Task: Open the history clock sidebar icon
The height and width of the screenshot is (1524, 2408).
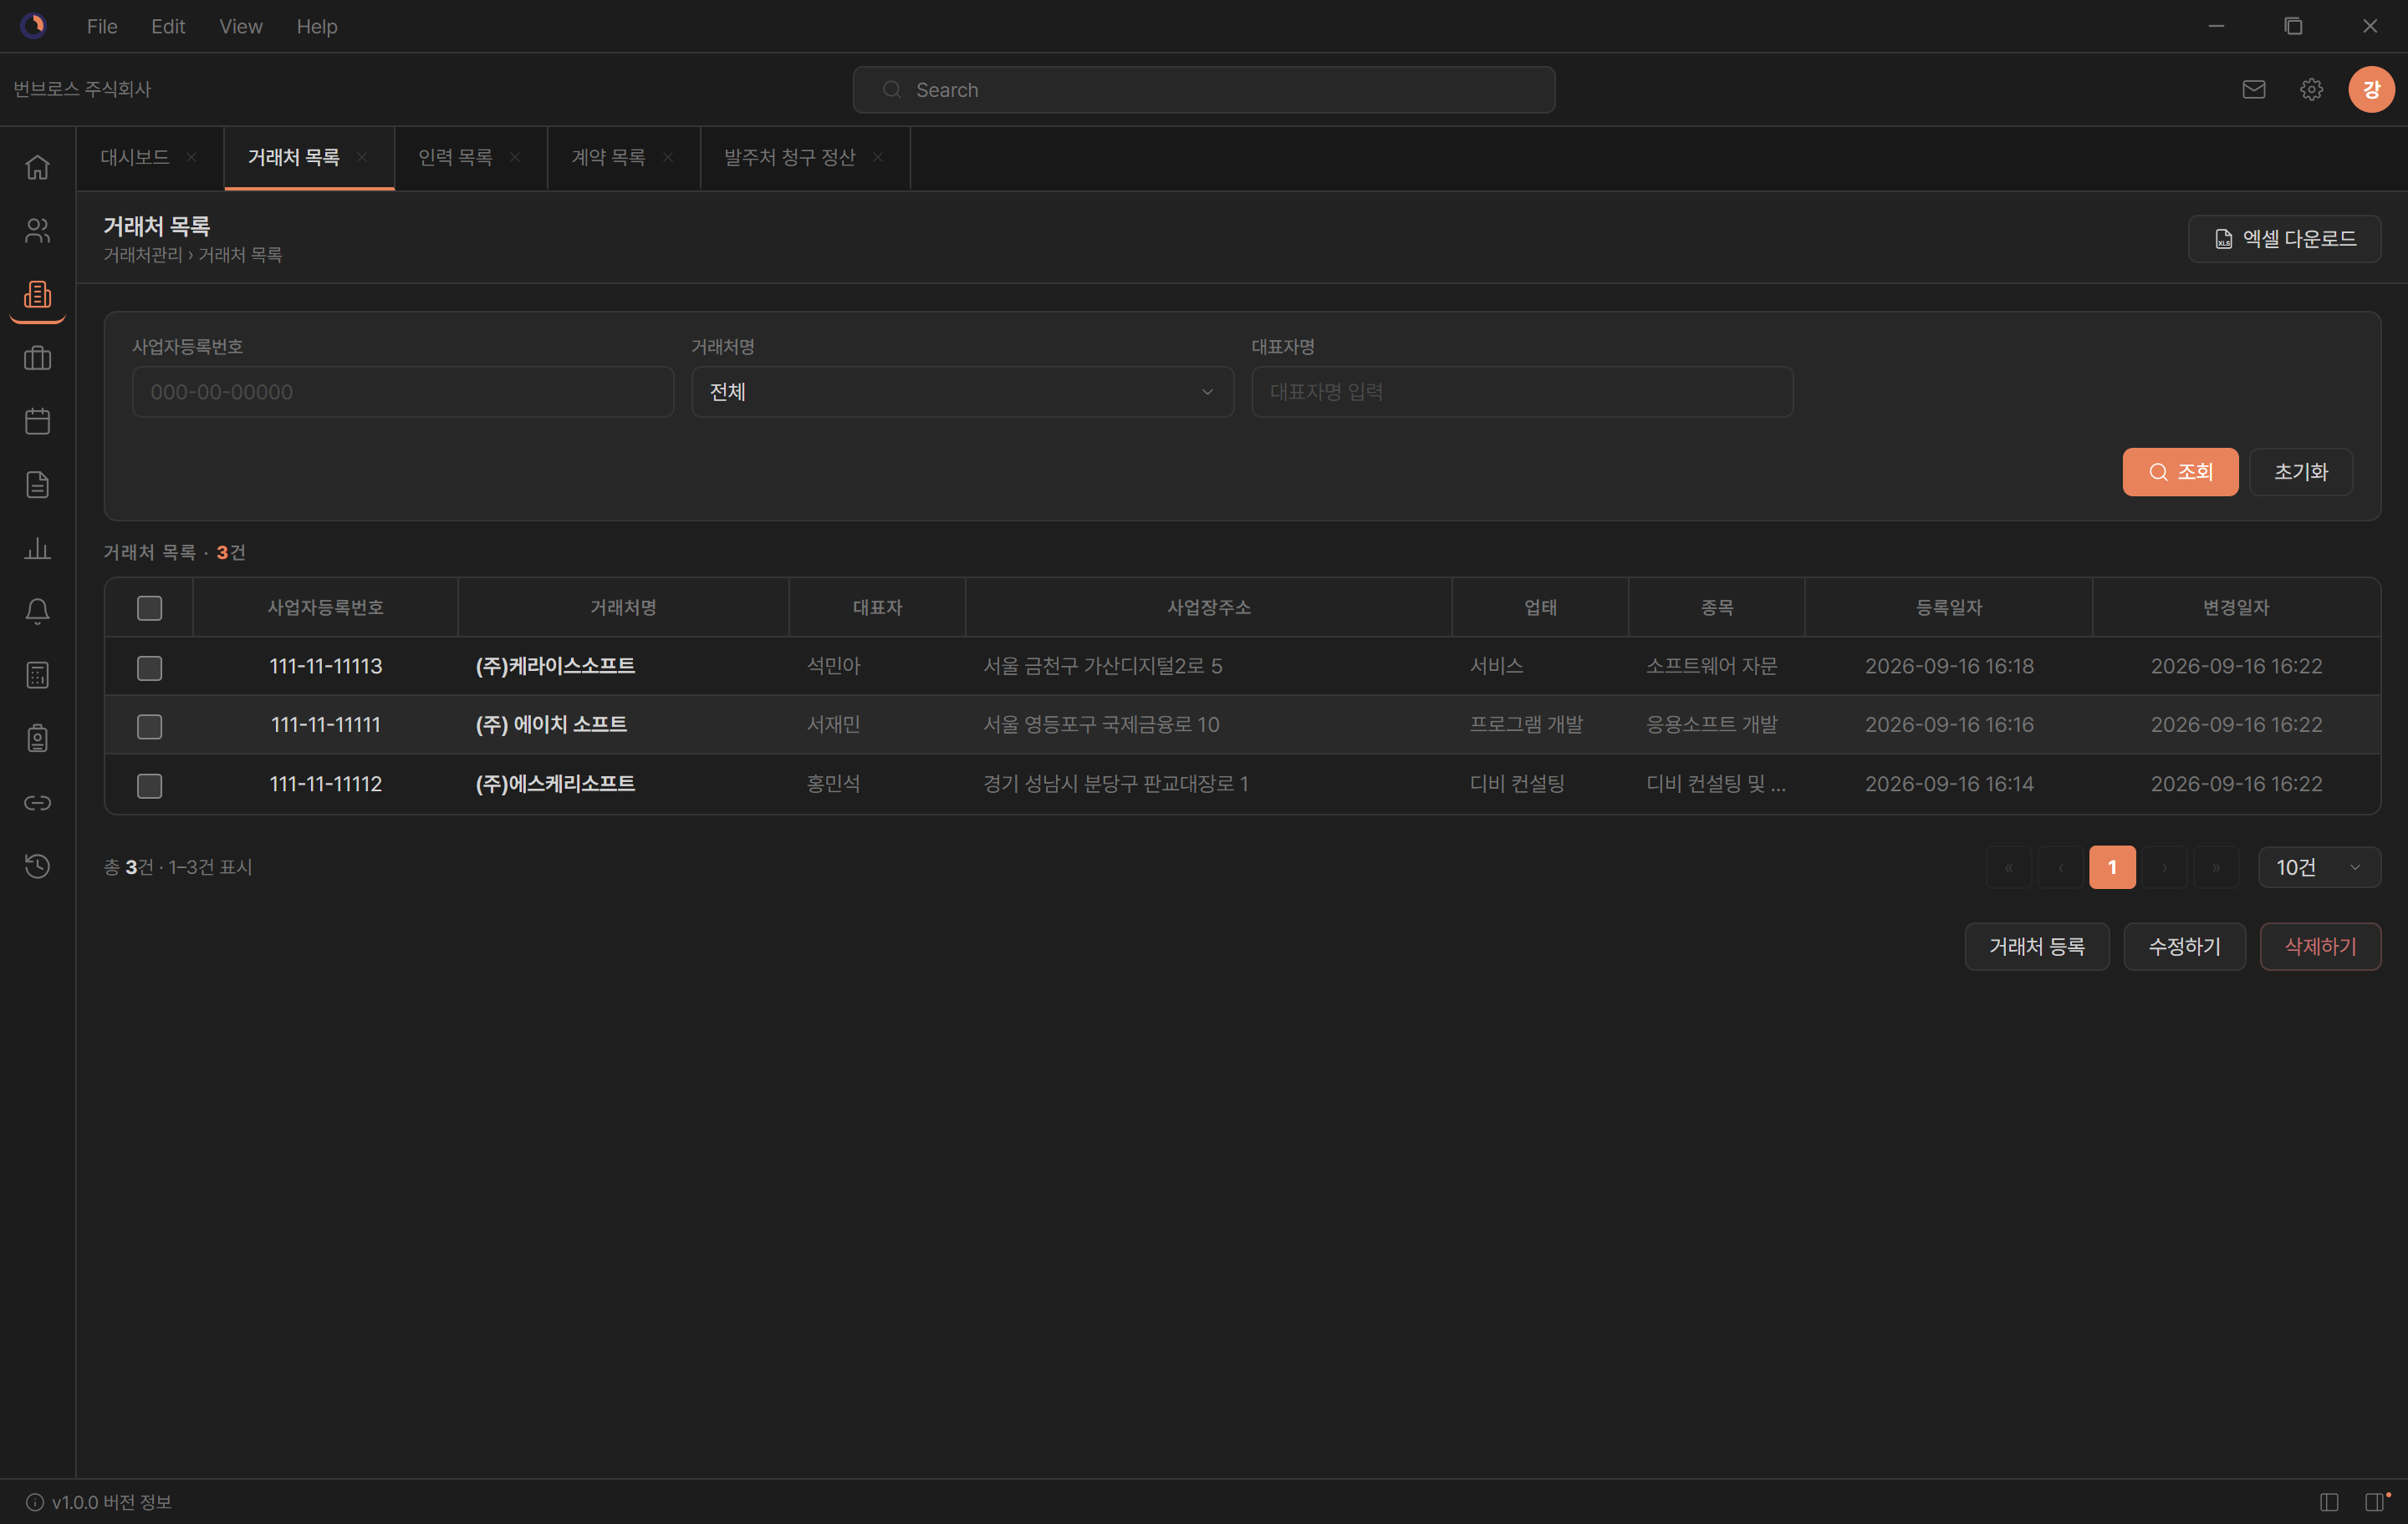Action: pos(37,866)
